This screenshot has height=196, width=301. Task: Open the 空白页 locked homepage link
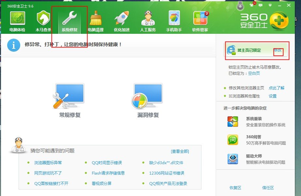tap(254, 74)
